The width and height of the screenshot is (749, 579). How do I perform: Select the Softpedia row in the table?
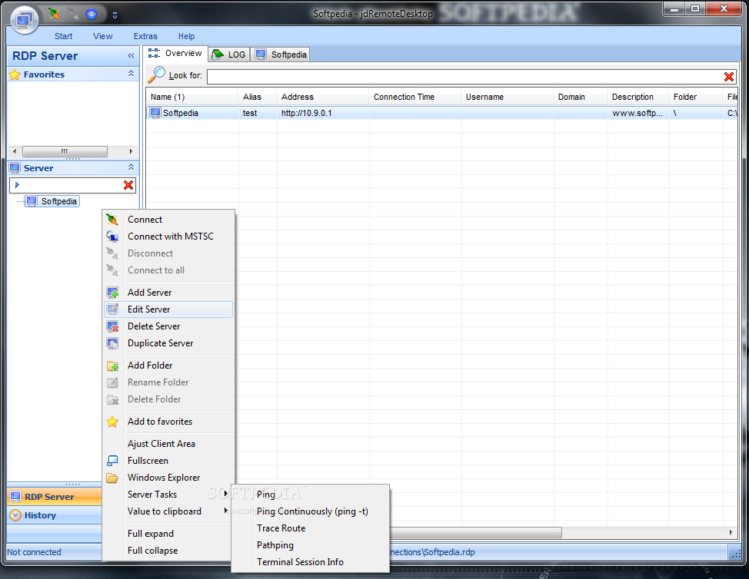pyautogui.click(x=442, y=113)
